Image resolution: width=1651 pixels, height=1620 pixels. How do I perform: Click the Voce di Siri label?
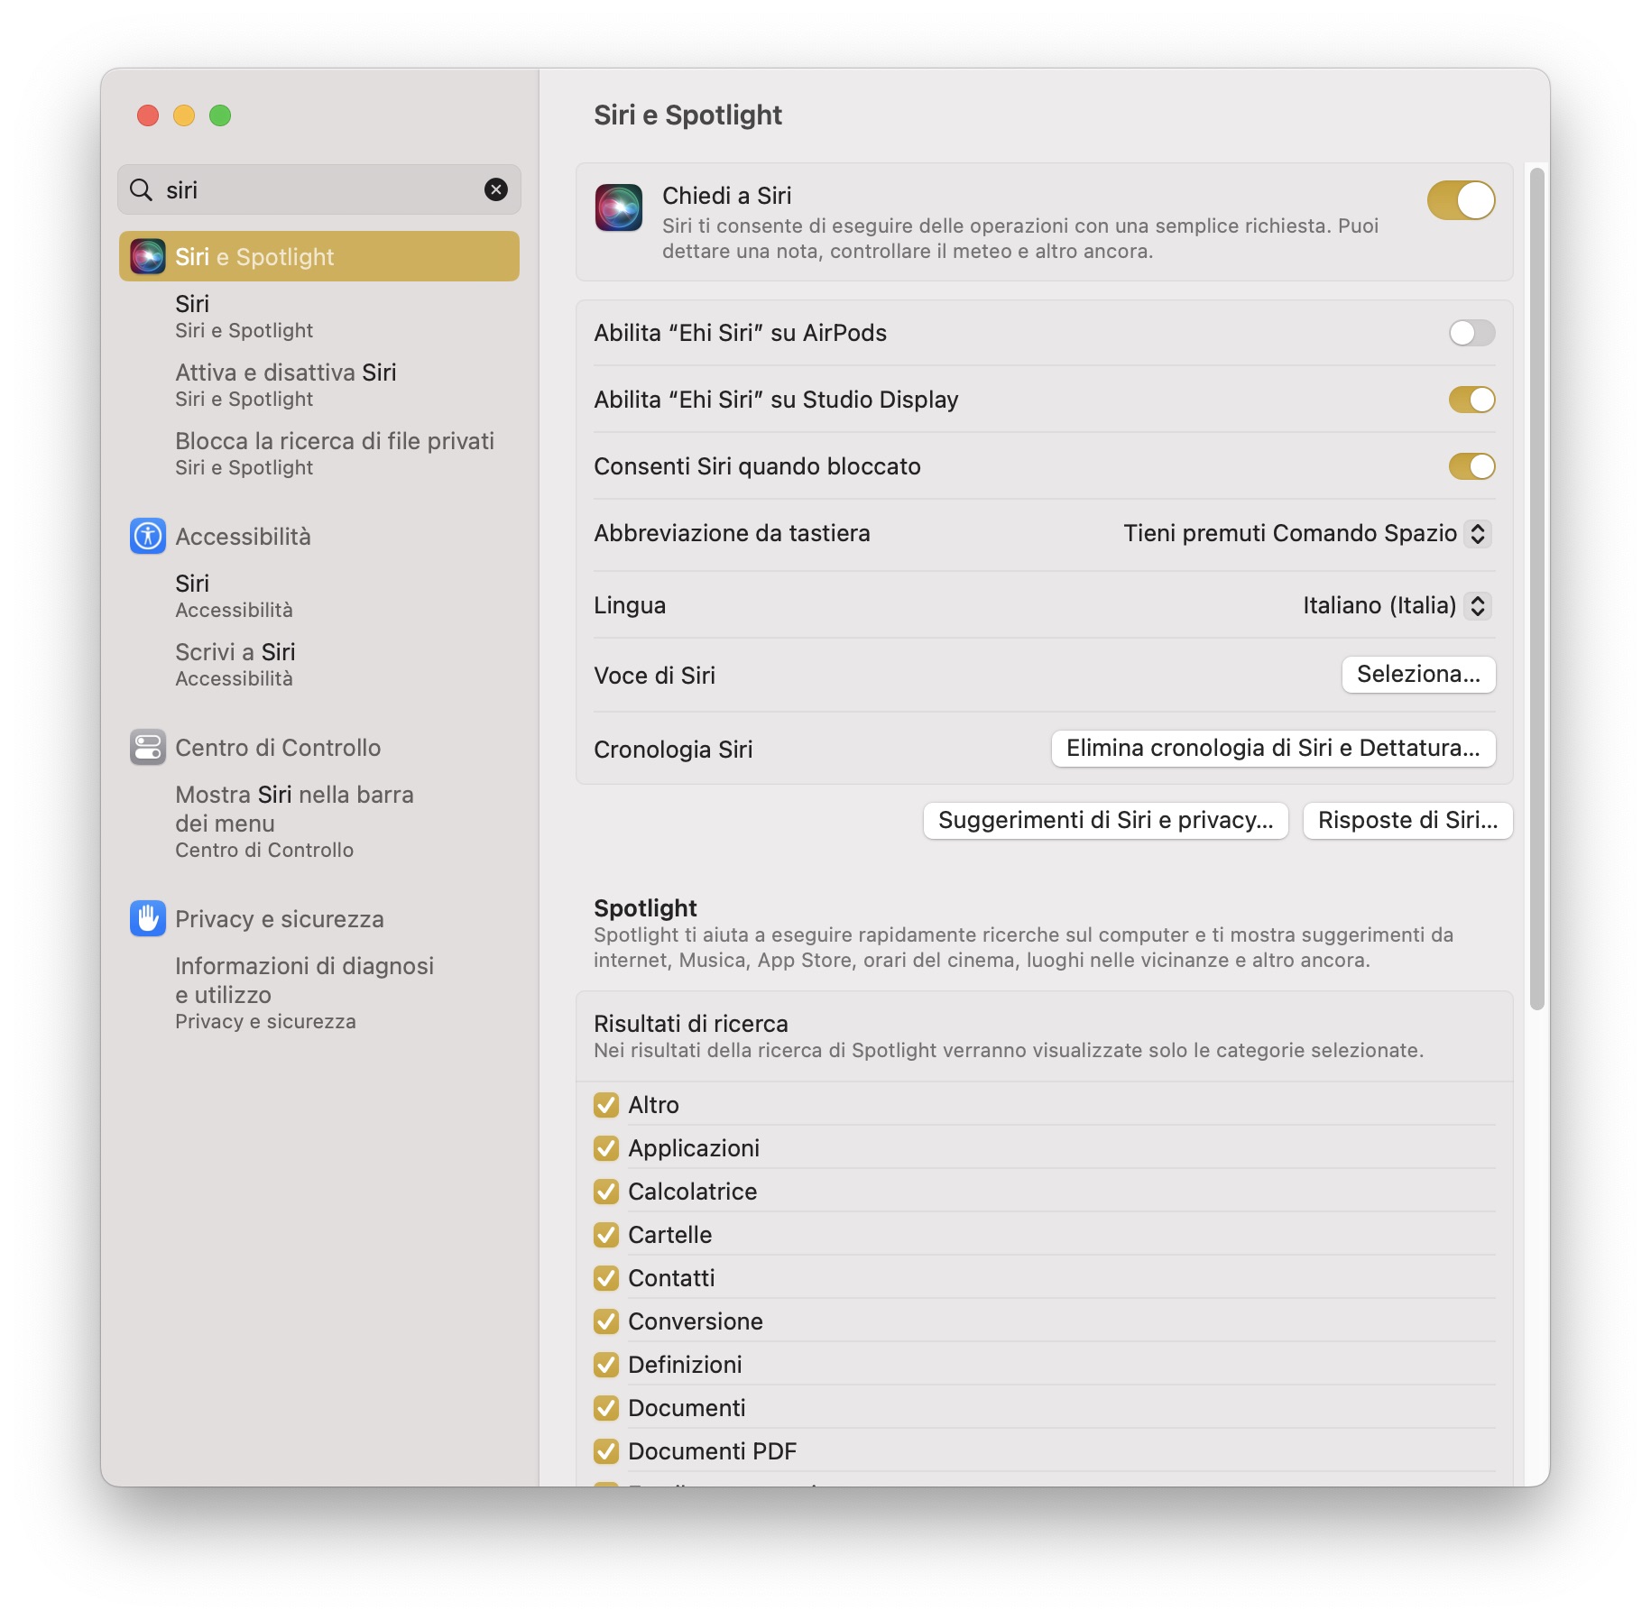tap(654, 676)
